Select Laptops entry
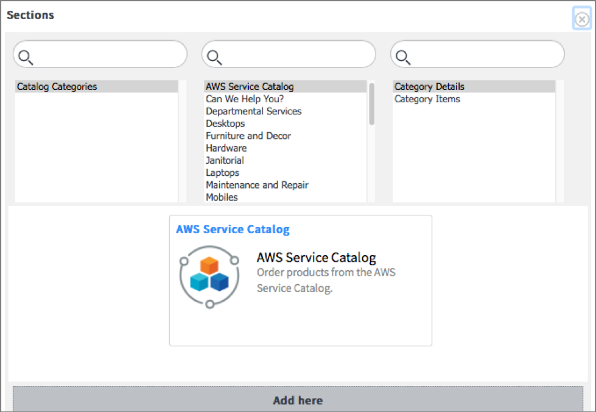Screen dimensions: 596x412 [x=285, y=173]
